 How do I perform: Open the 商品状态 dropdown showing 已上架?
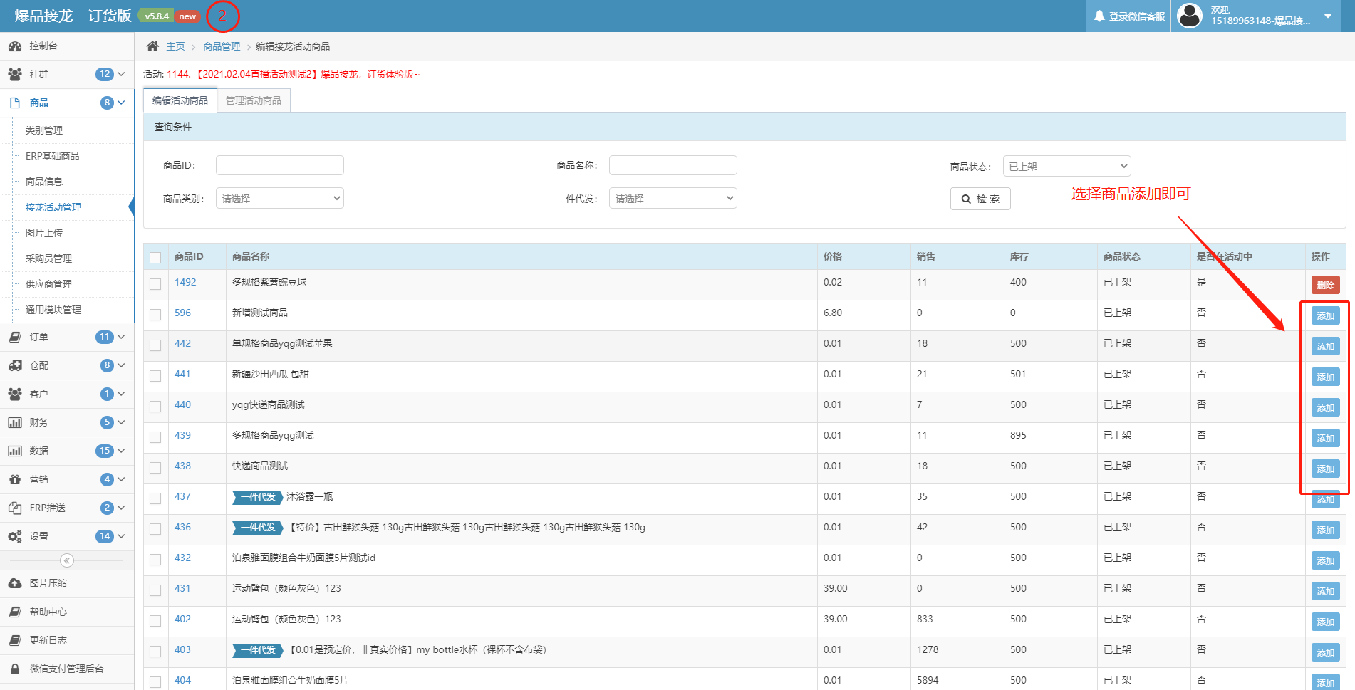(1066, 166)
